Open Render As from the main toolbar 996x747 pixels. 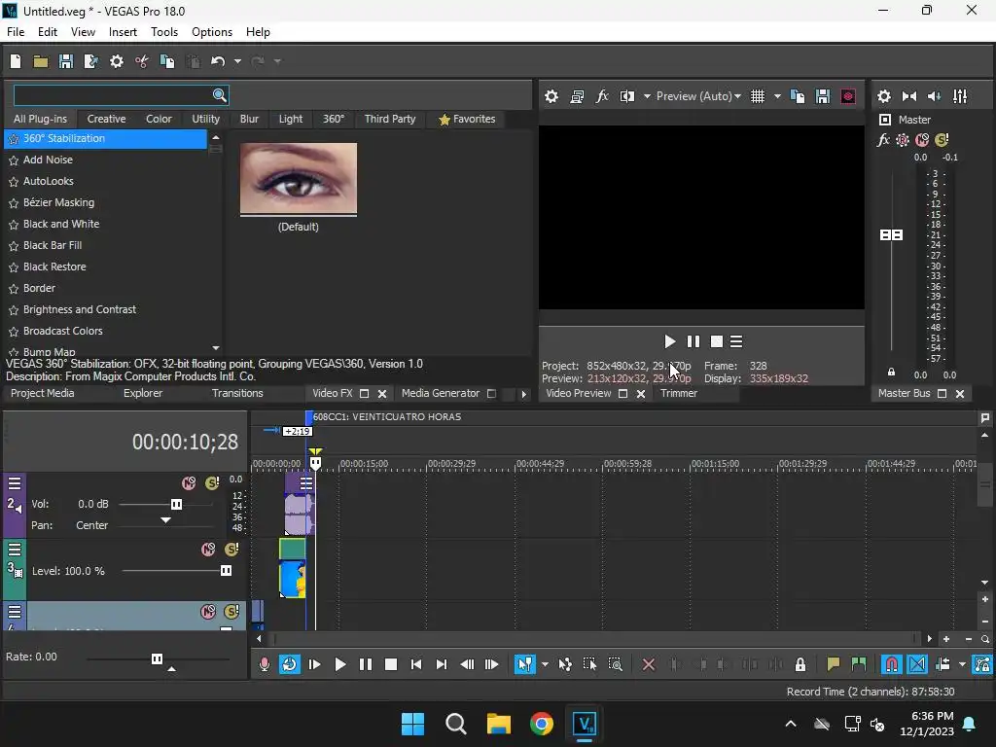pyautogui.click(x=91, y=61)
